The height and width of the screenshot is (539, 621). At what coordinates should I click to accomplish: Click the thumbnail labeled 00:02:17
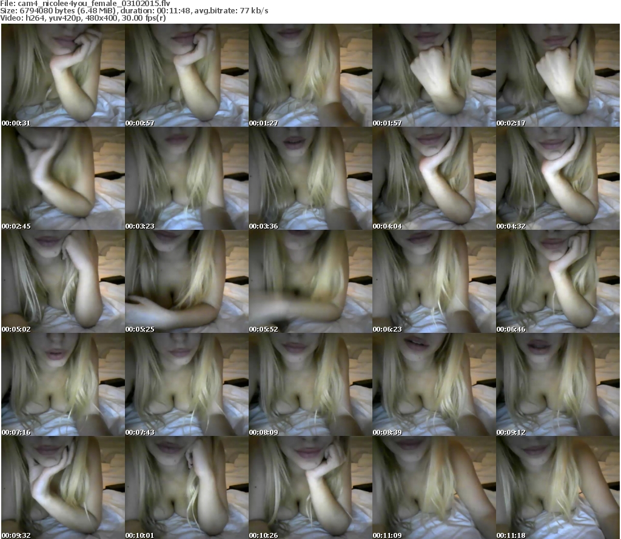point(558,75)
